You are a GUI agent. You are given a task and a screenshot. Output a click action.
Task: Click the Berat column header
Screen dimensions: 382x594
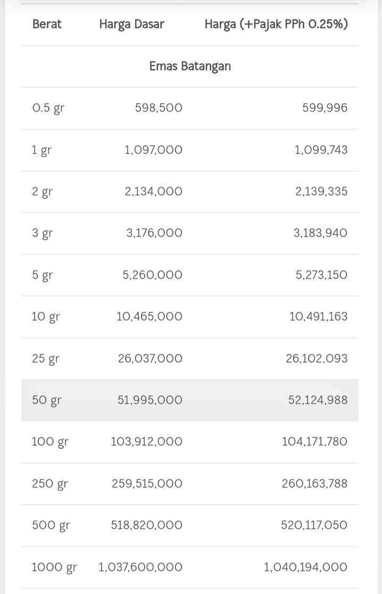(47, 24)
